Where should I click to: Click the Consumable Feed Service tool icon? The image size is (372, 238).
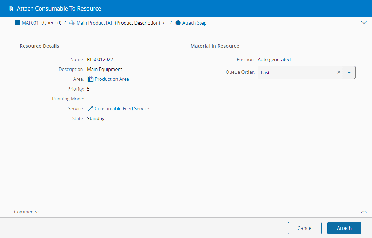pos(91,109)
